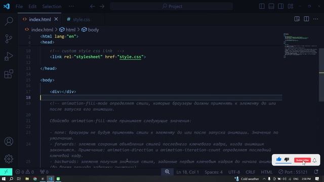Expand hidden menus via ellipsis
The height and width of the screenshot is (182, 324).
(x=71, y=7)
